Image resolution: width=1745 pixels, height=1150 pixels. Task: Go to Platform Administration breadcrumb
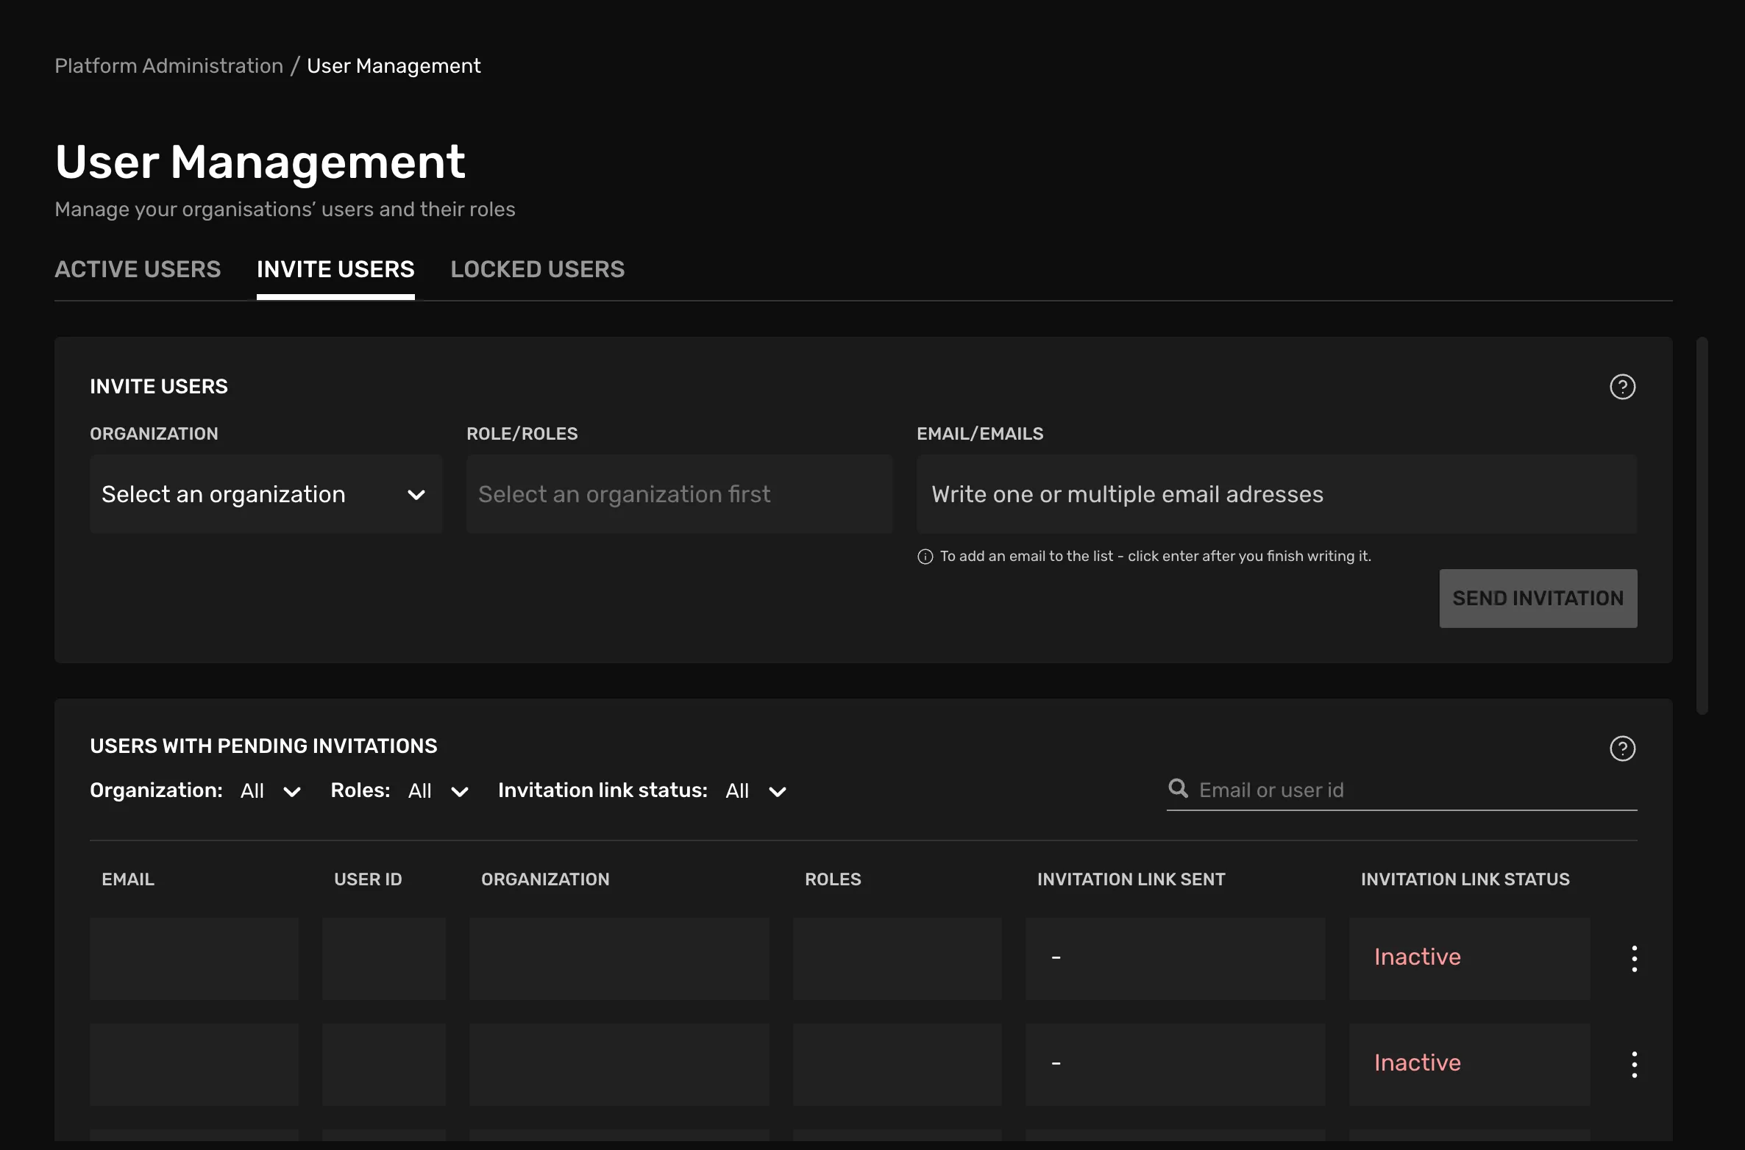(x=169, y=66)
